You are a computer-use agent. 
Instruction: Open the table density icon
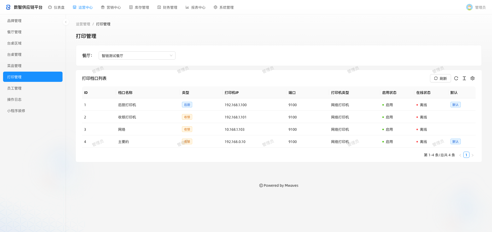point(464,78)
